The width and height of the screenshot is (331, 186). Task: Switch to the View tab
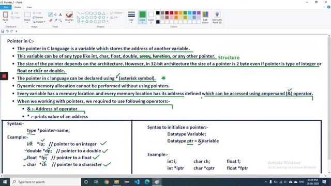click(29, 7)
